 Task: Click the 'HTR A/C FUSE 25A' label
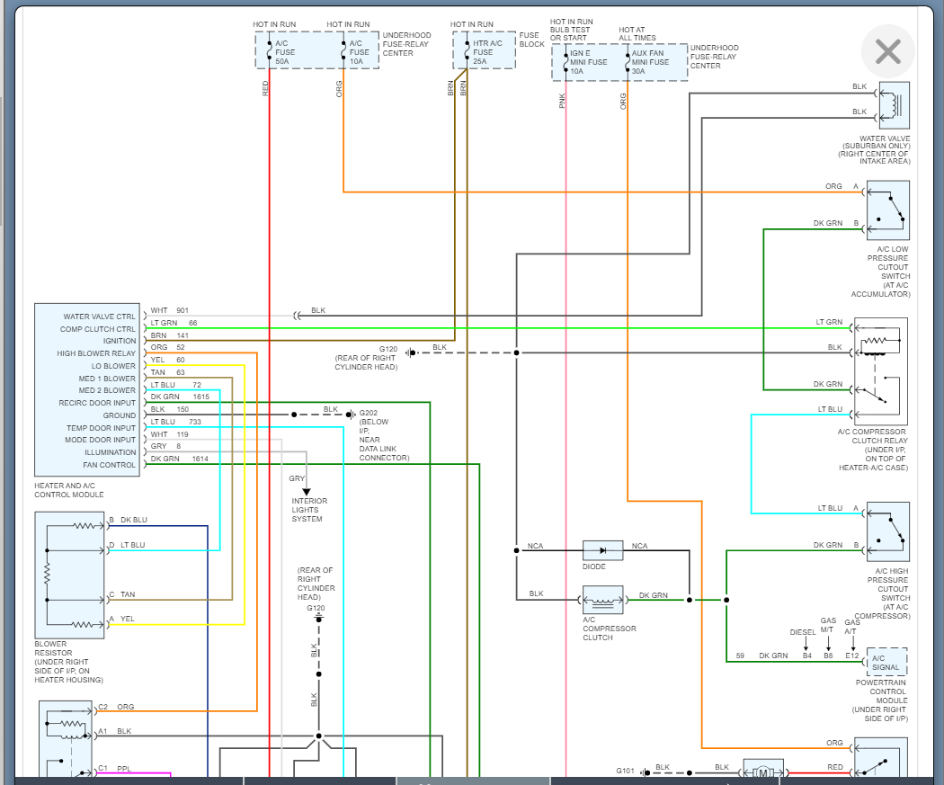487,52
